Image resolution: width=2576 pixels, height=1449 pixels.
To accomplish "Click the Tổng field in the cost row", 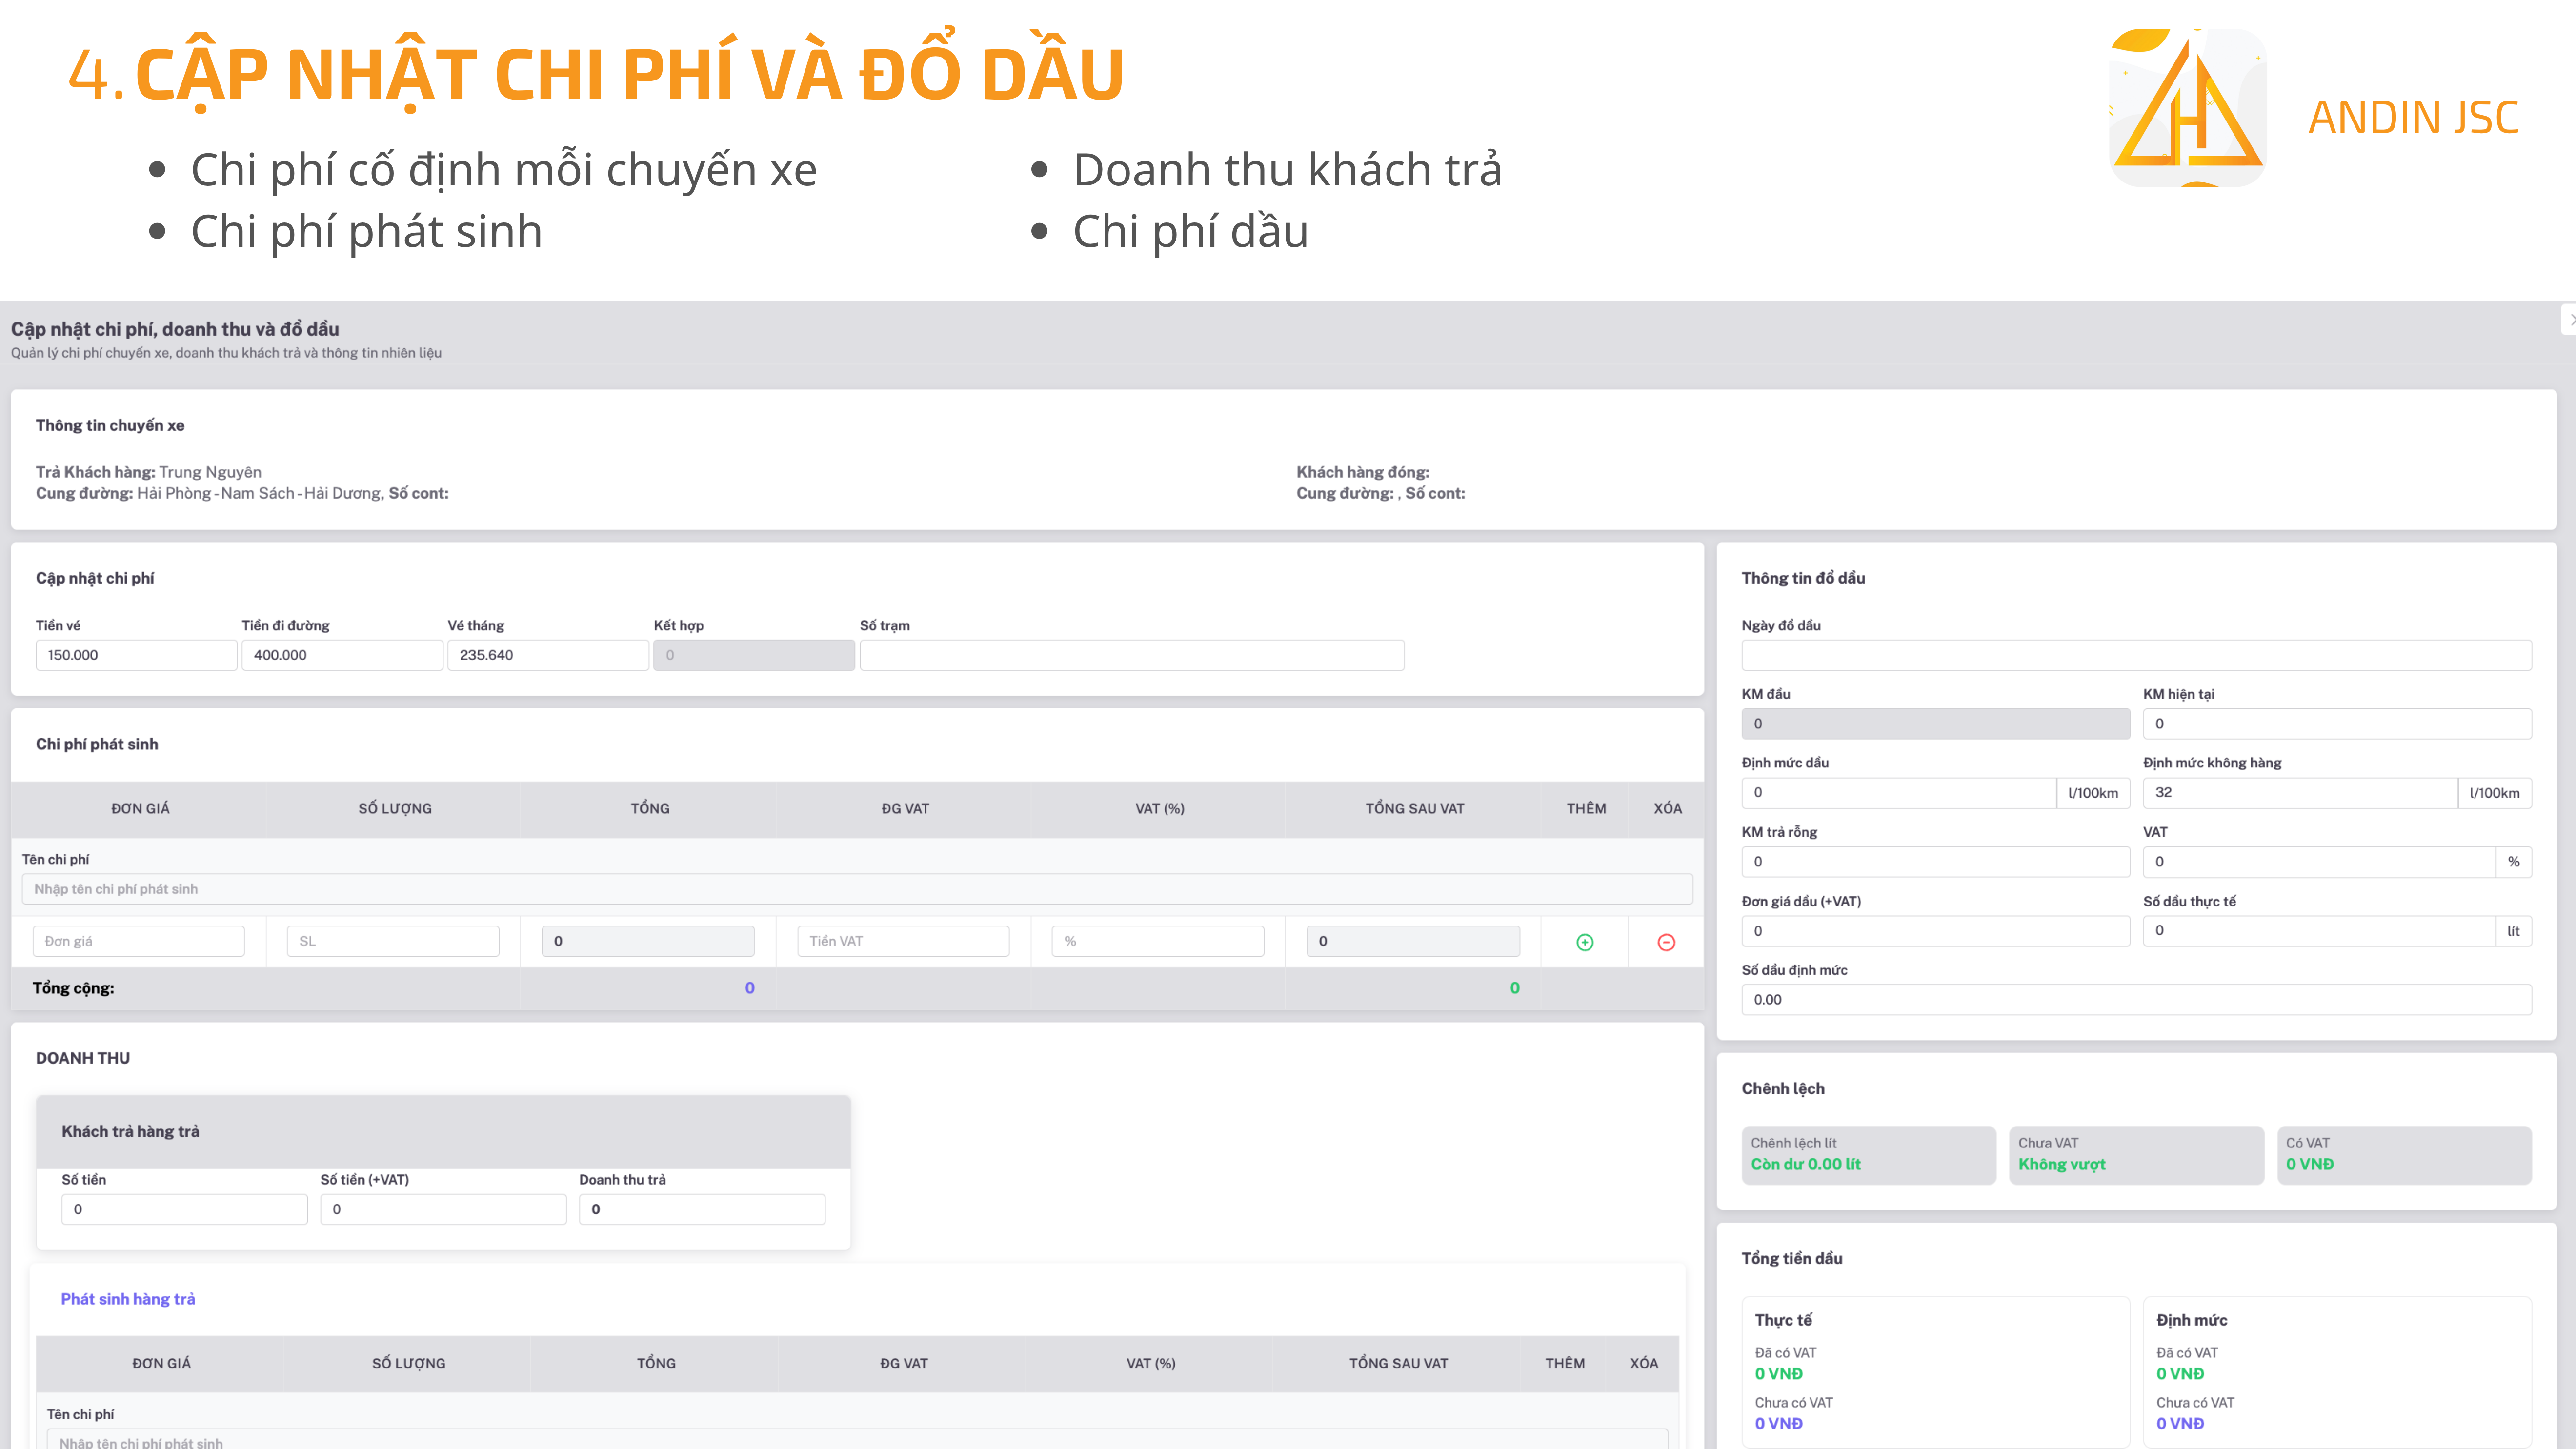I will click(x=648, y=941).
